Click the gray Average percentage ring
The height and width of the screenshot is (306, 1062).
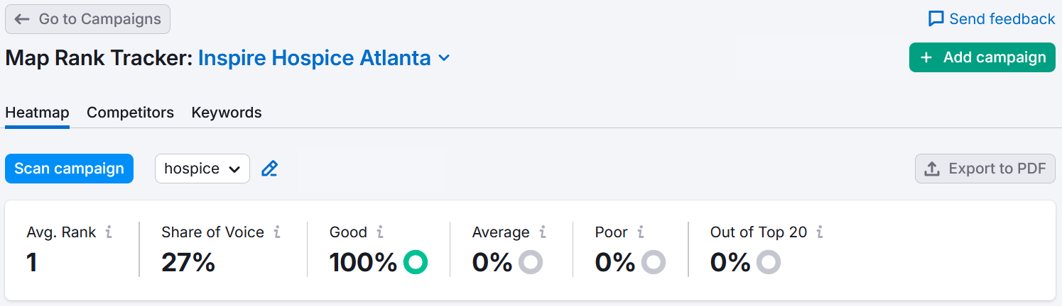point(531,262)
